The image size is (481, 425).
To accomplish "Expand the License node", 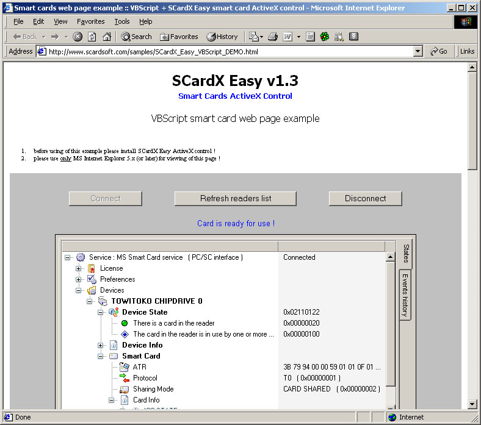I will point(79,268).
